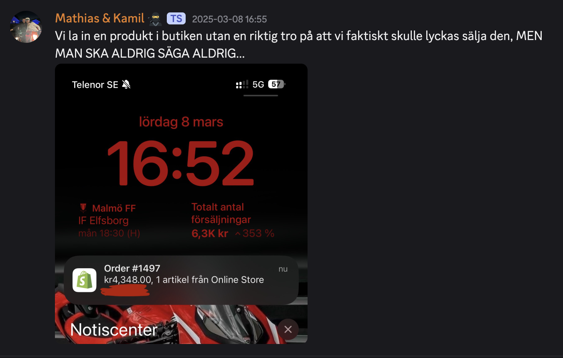563x358 pixels.
Task: Click the cellular signal bars icon
Action: [242, 84]
